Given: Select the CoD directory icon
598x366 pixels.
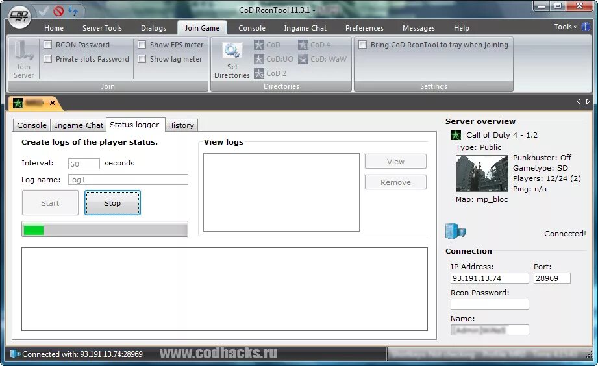Looking at the screenshot, I should [x=258, y=45].
